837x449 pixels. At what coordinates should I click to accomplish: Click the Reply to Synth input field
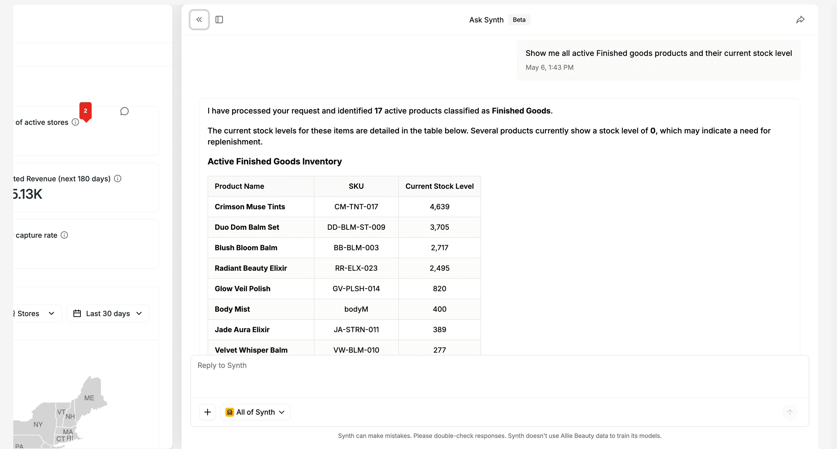499,377
